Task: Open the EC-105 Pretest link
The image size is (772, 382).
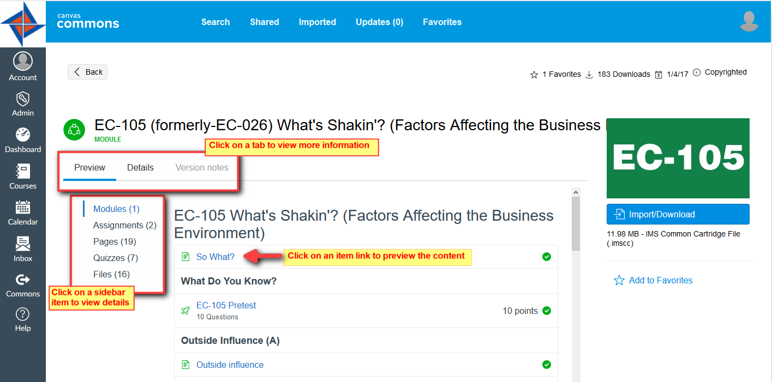Action: [226, 305]
